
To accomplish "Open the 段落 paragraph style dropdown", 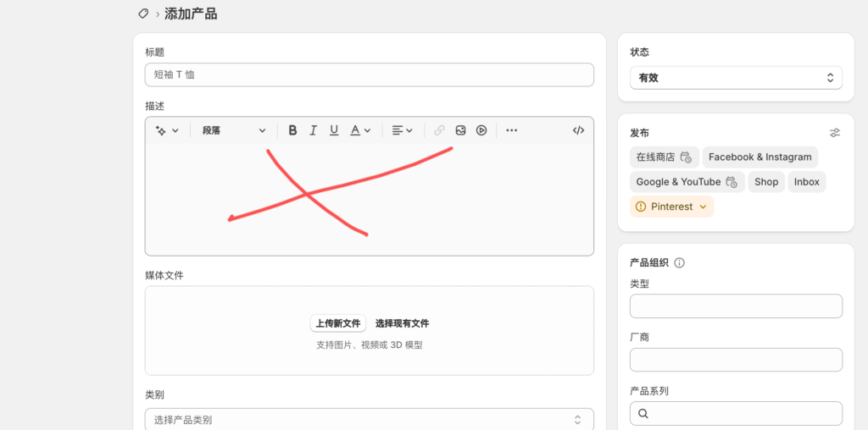I will tap(234, 130).
